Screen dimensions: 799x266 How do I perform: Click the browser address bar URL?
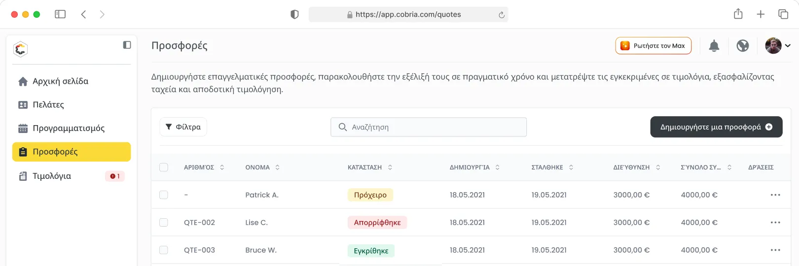point(408,15)
